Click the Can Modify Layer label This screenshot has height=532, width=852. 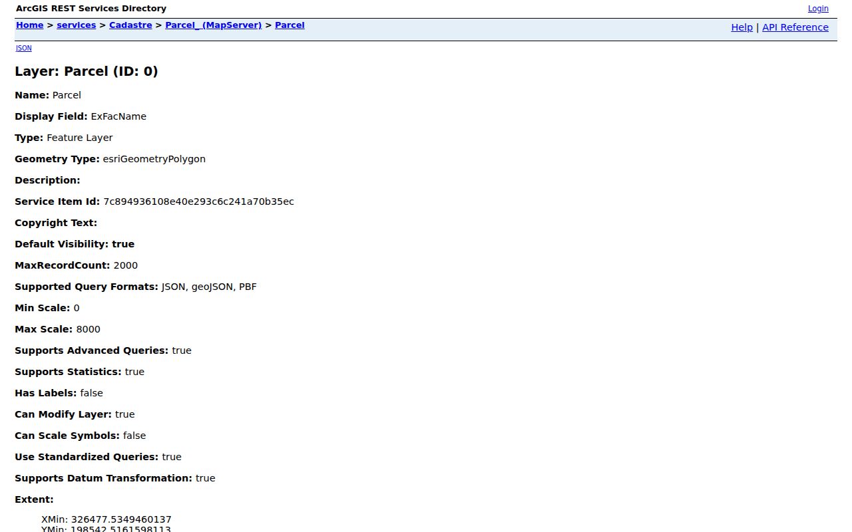[63, 414]
